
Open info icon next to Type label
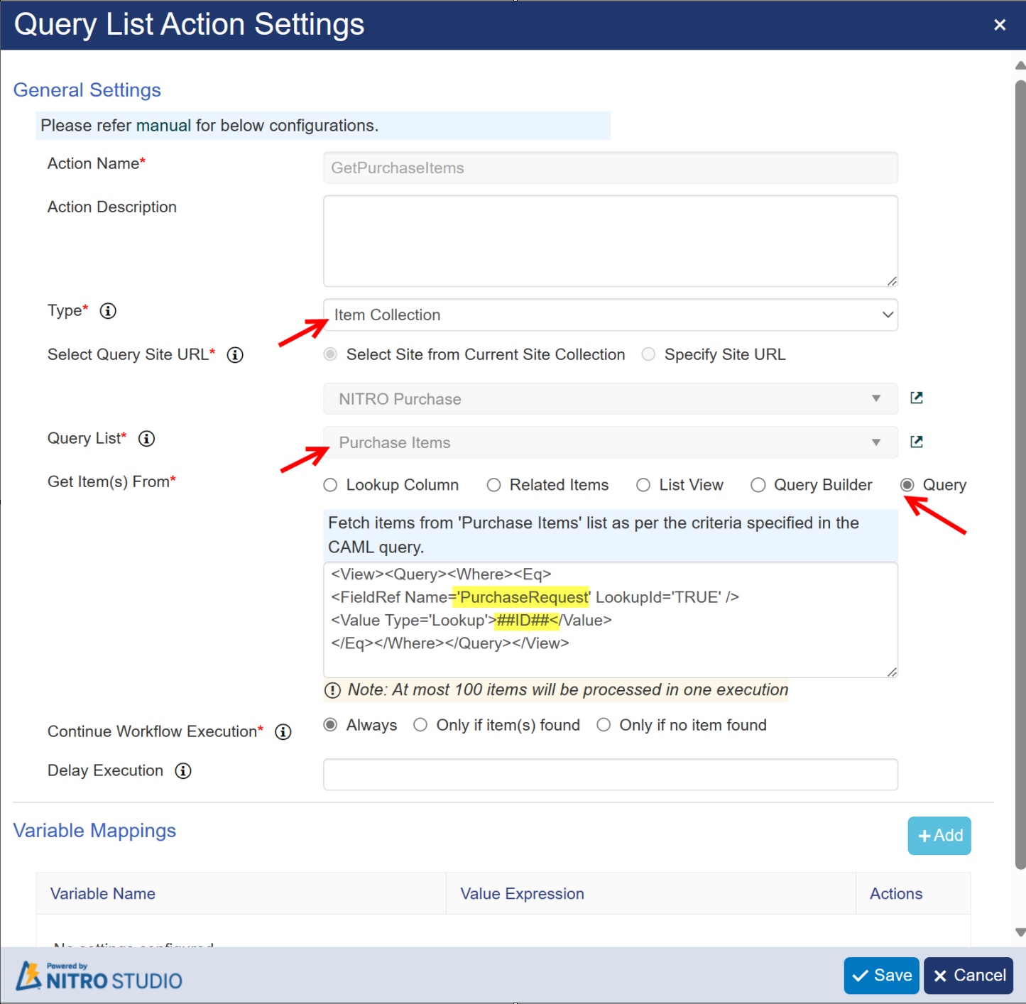coord(108,311)
